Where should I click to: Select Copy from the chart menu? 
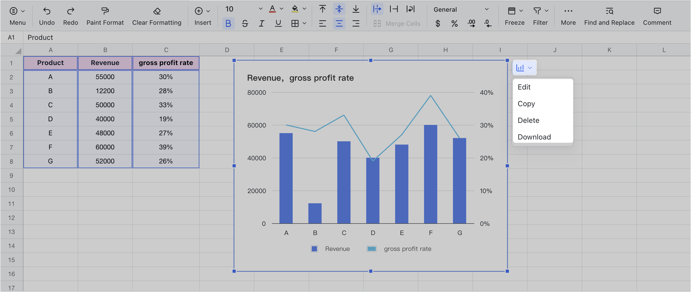tap(526, 104)
